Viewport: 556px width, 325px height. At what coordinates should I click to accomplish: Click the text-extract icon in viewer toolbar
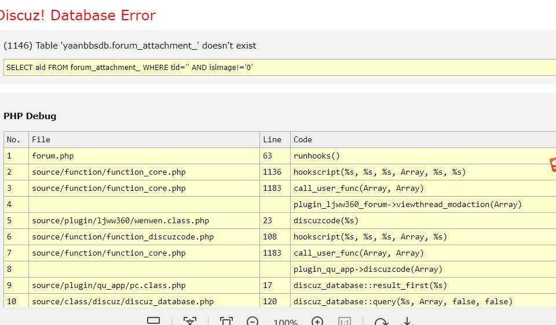click(x=190, y=322)
